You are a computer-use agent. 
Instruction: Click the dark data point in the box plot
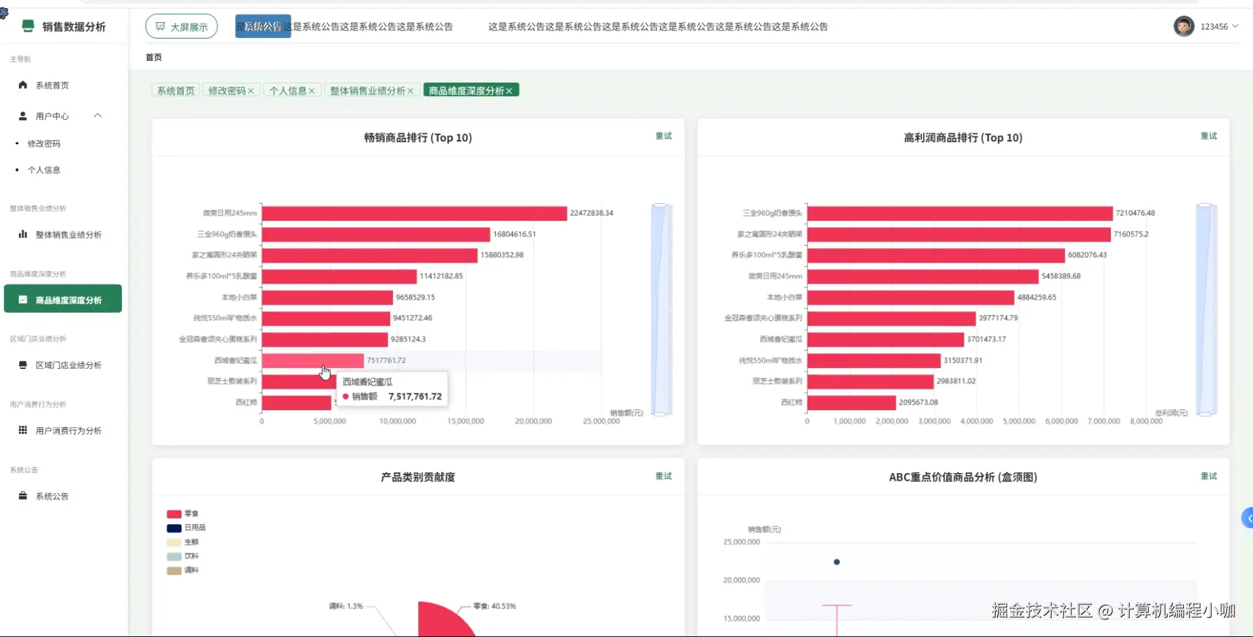tap(837, 562)
